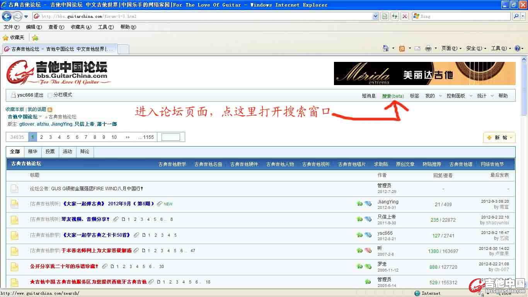Click the blue Help question mark icon

tap(518, 48)
